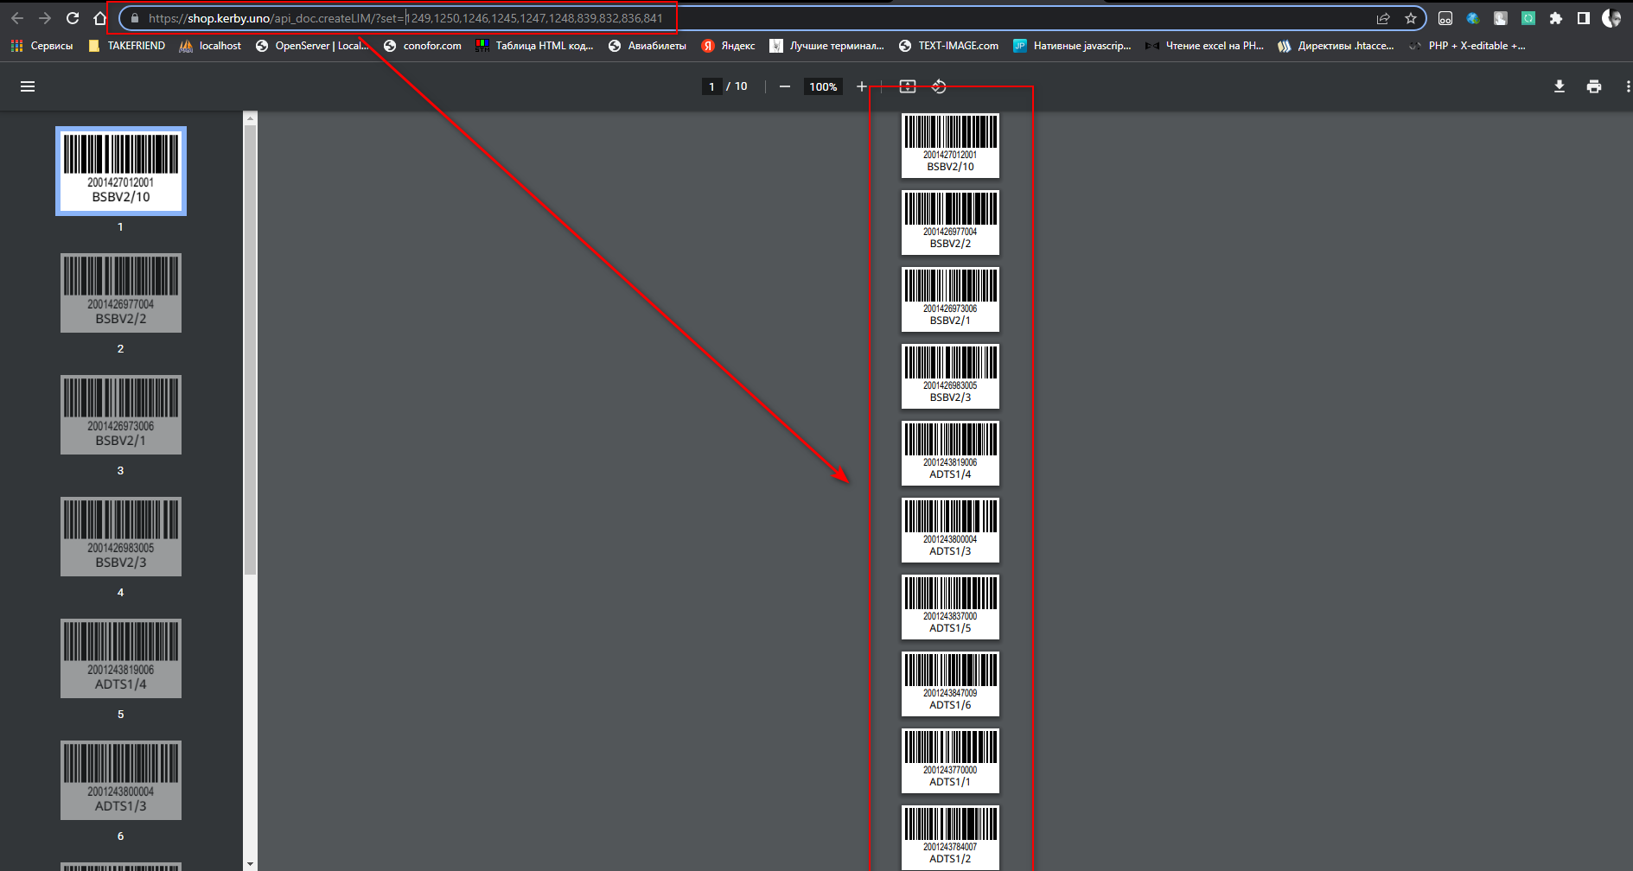This screenshot has height=871, width=1633.
Task: Open the conofor.com bookmark
Action: (x=423, y=46)
